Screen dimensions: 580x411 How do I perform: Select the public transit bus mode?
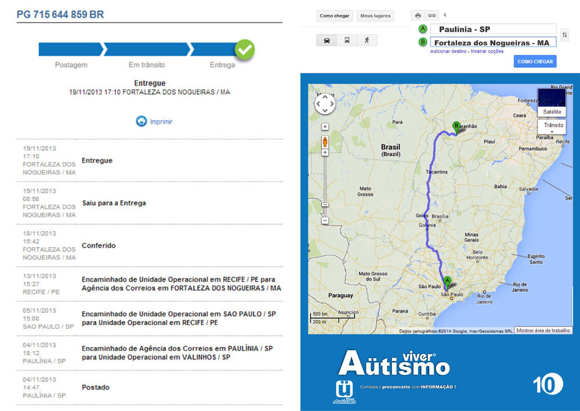[x=347, y=40]
